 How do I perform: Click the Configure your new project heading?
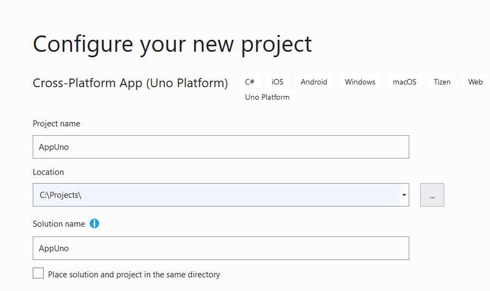tap(172, 44)
